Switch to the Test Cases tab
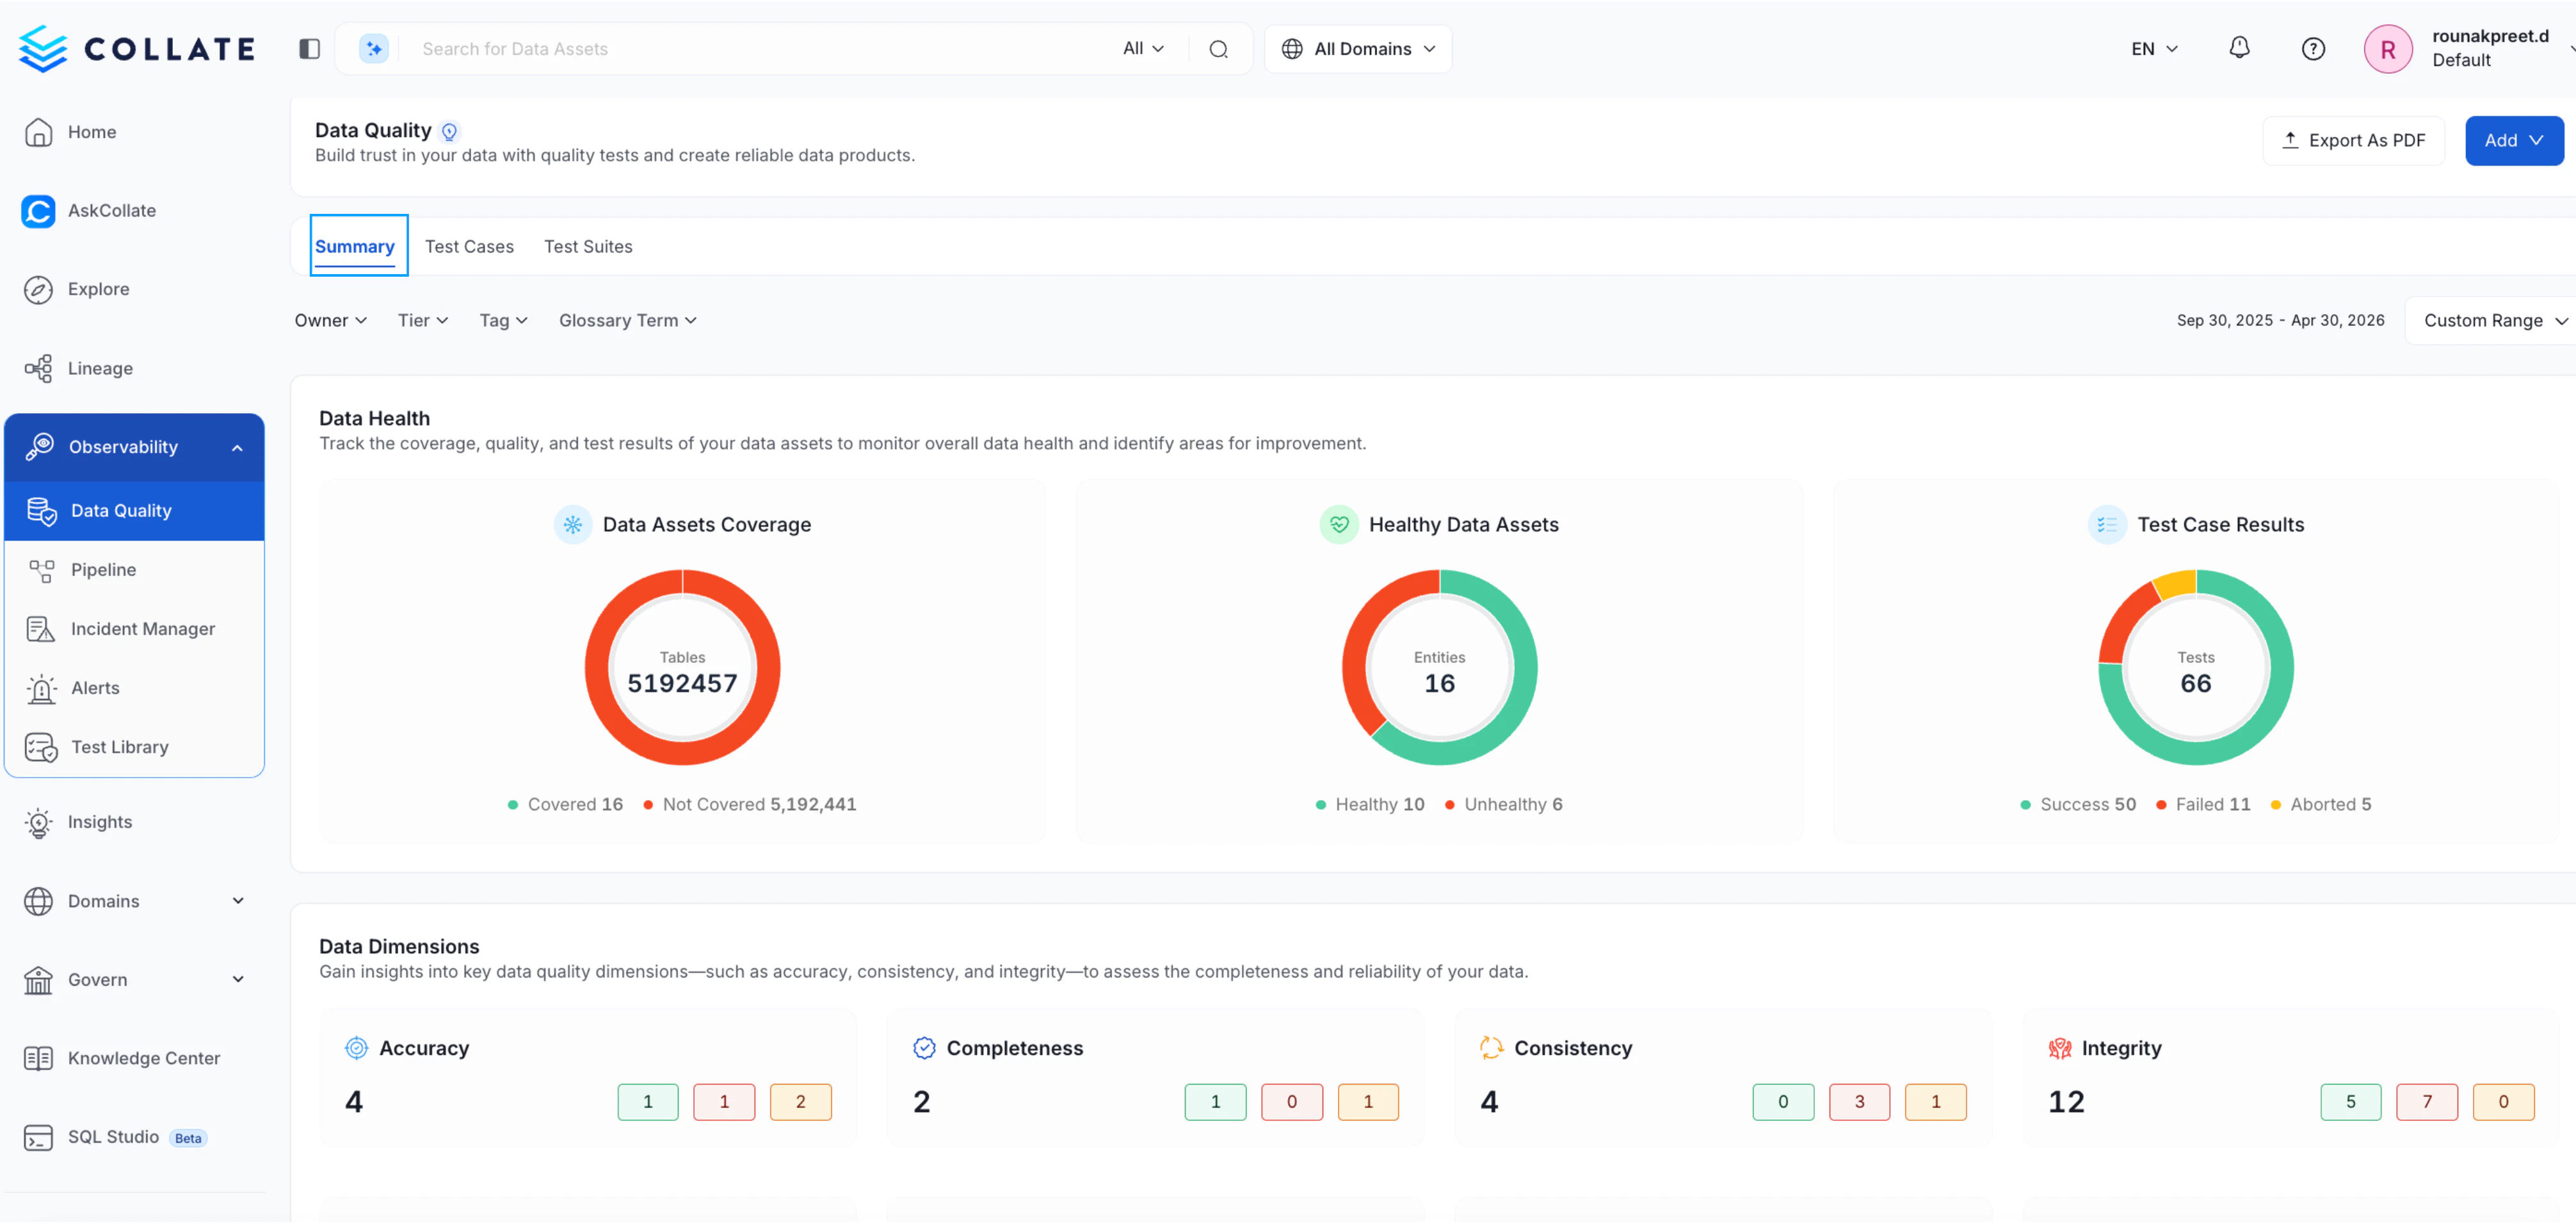The height and width of the screenshot is (1224, 2576). click(x=469, y=246)
